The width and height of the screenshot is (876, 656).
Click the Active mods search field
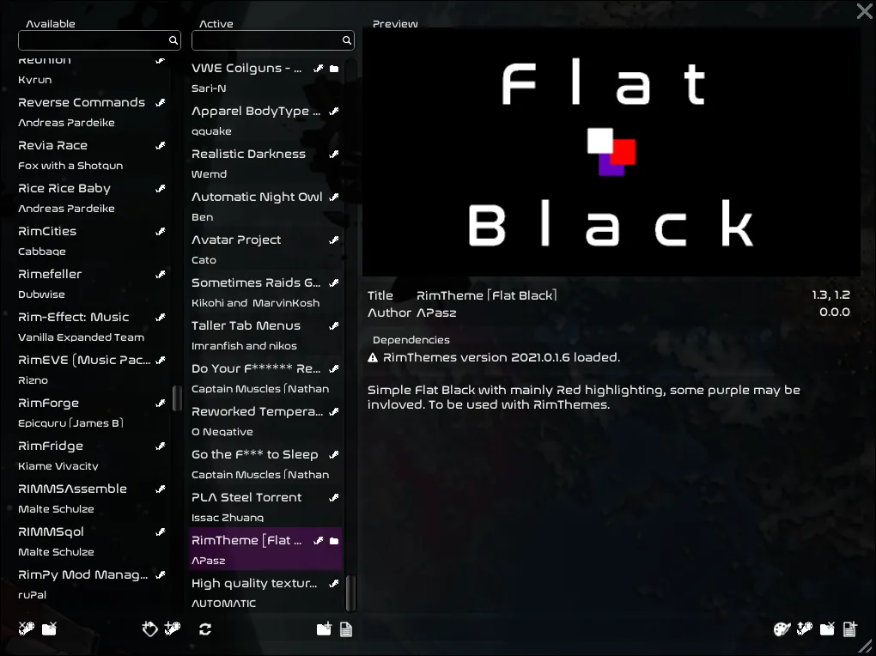pos(266,40)
